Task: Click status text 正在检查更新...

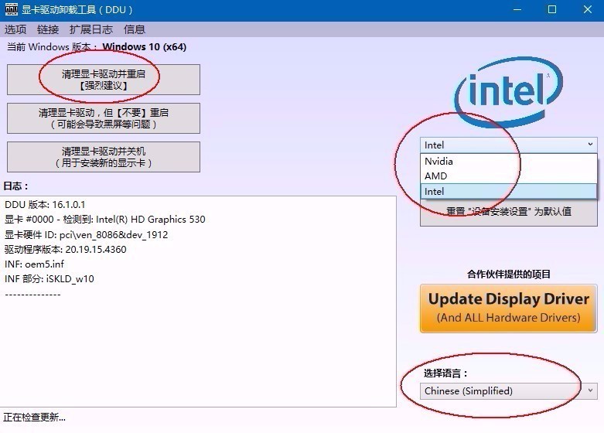Action: [x=35, y=418]
